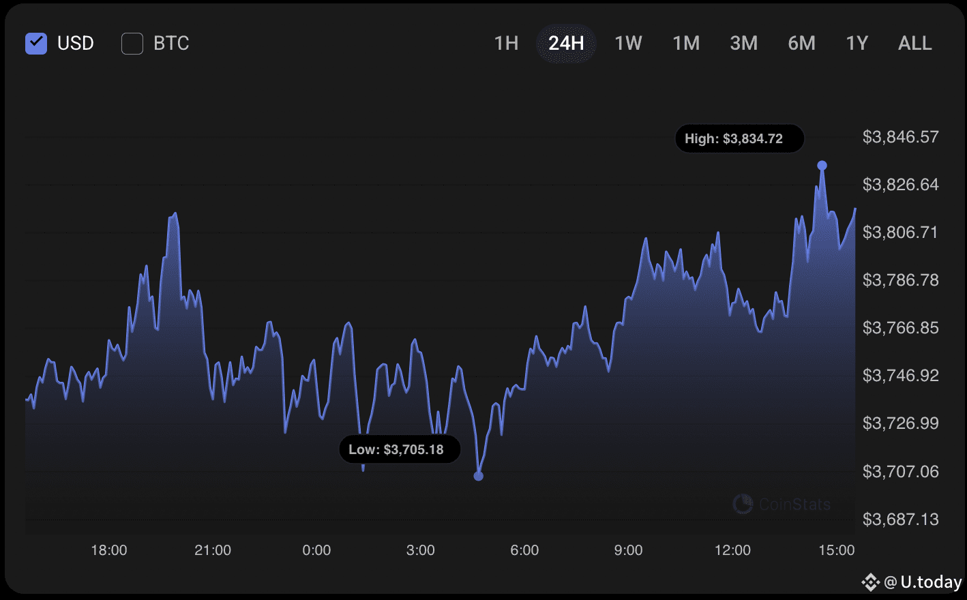This screenshot has height=600, width=967.
Task: Click the $3,786.78 axis value
Action: click(x=900, y=280)
